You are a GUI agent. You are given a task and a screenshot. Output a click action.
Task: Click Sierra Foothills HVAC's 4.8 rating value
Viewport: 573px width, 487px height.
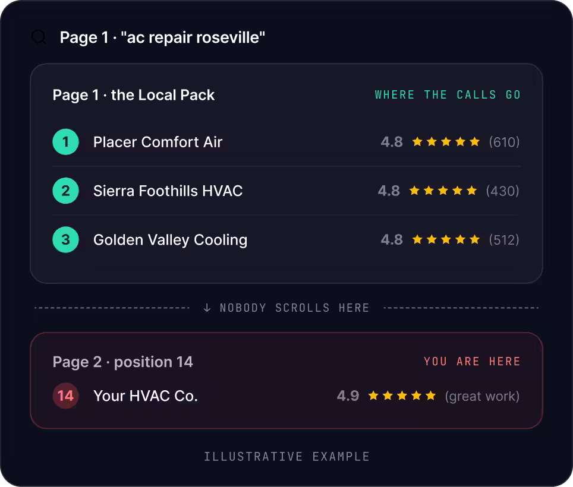point(389,191)
